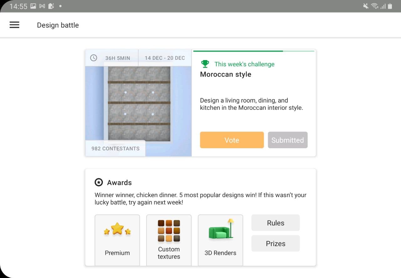Tap the 14:55 clock in status bar
Screen dimensions: 401x278
(18, 6)
